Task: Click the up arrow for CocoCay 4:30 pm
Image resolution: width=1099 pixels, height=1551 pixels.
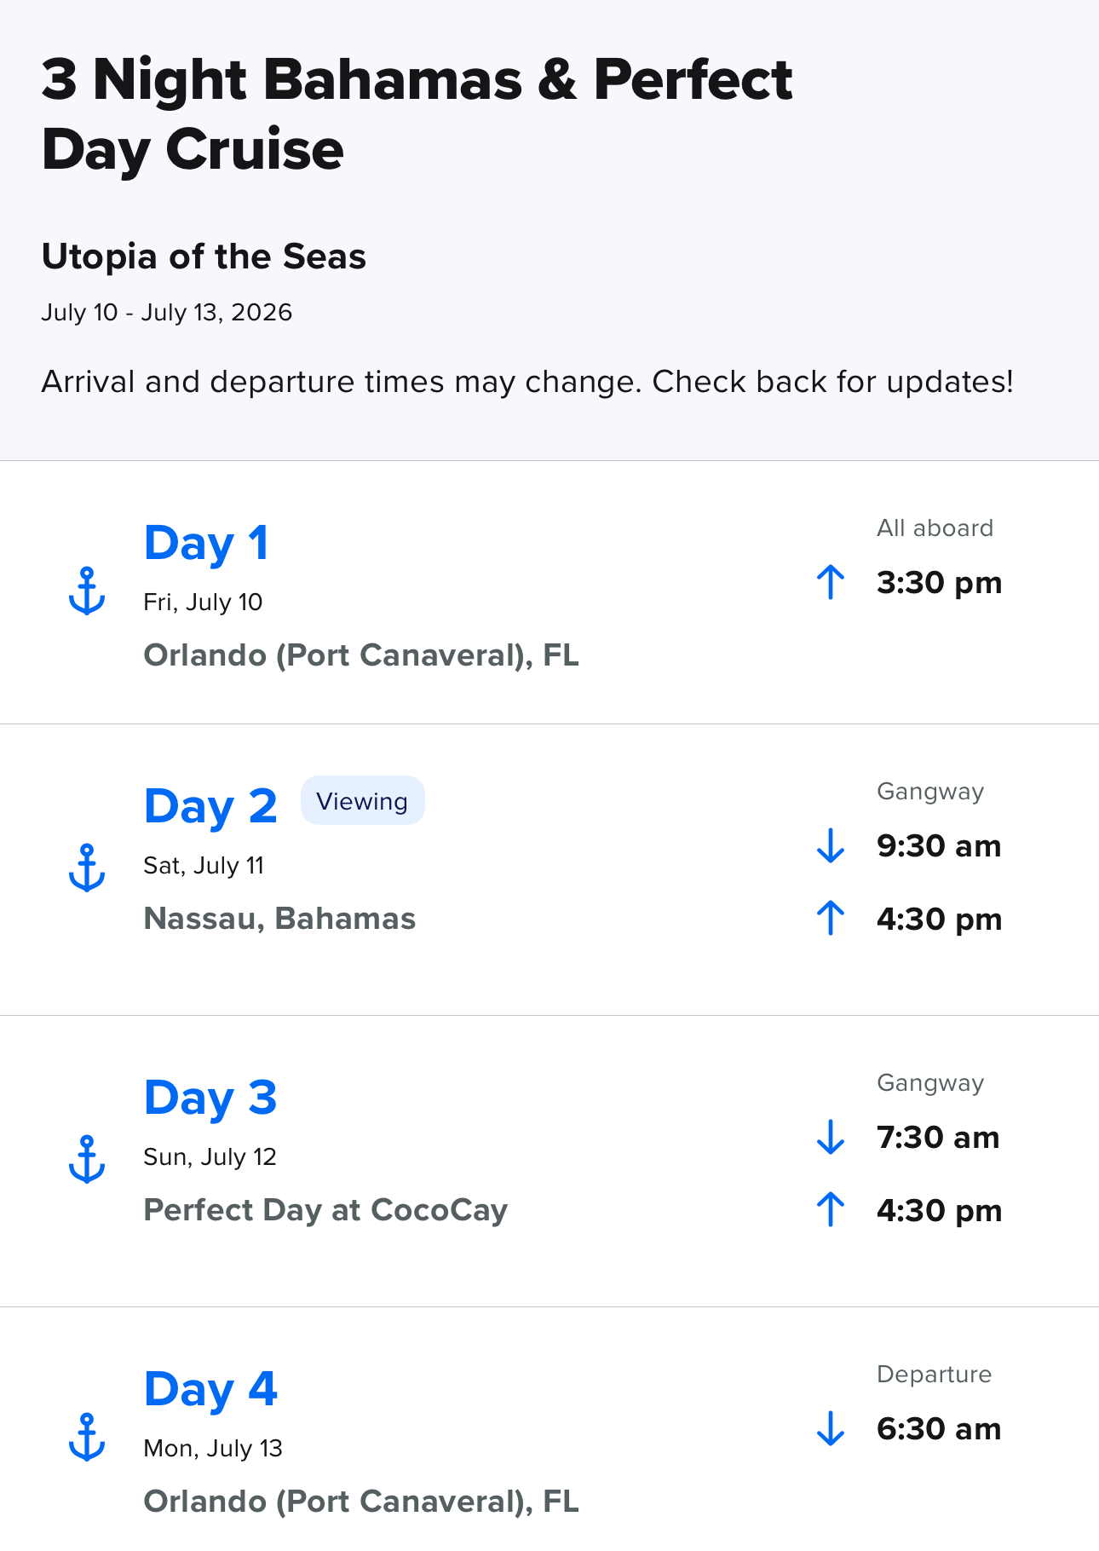Action: 831,1210
